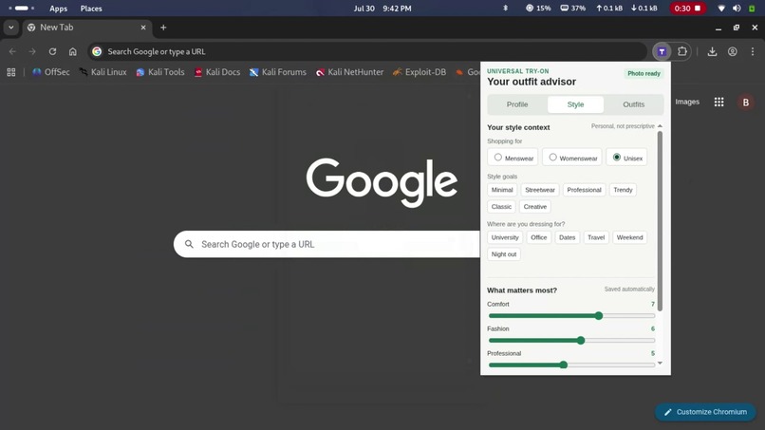Open a new browser tab
765x430 pixels.
tap(163, 28)
